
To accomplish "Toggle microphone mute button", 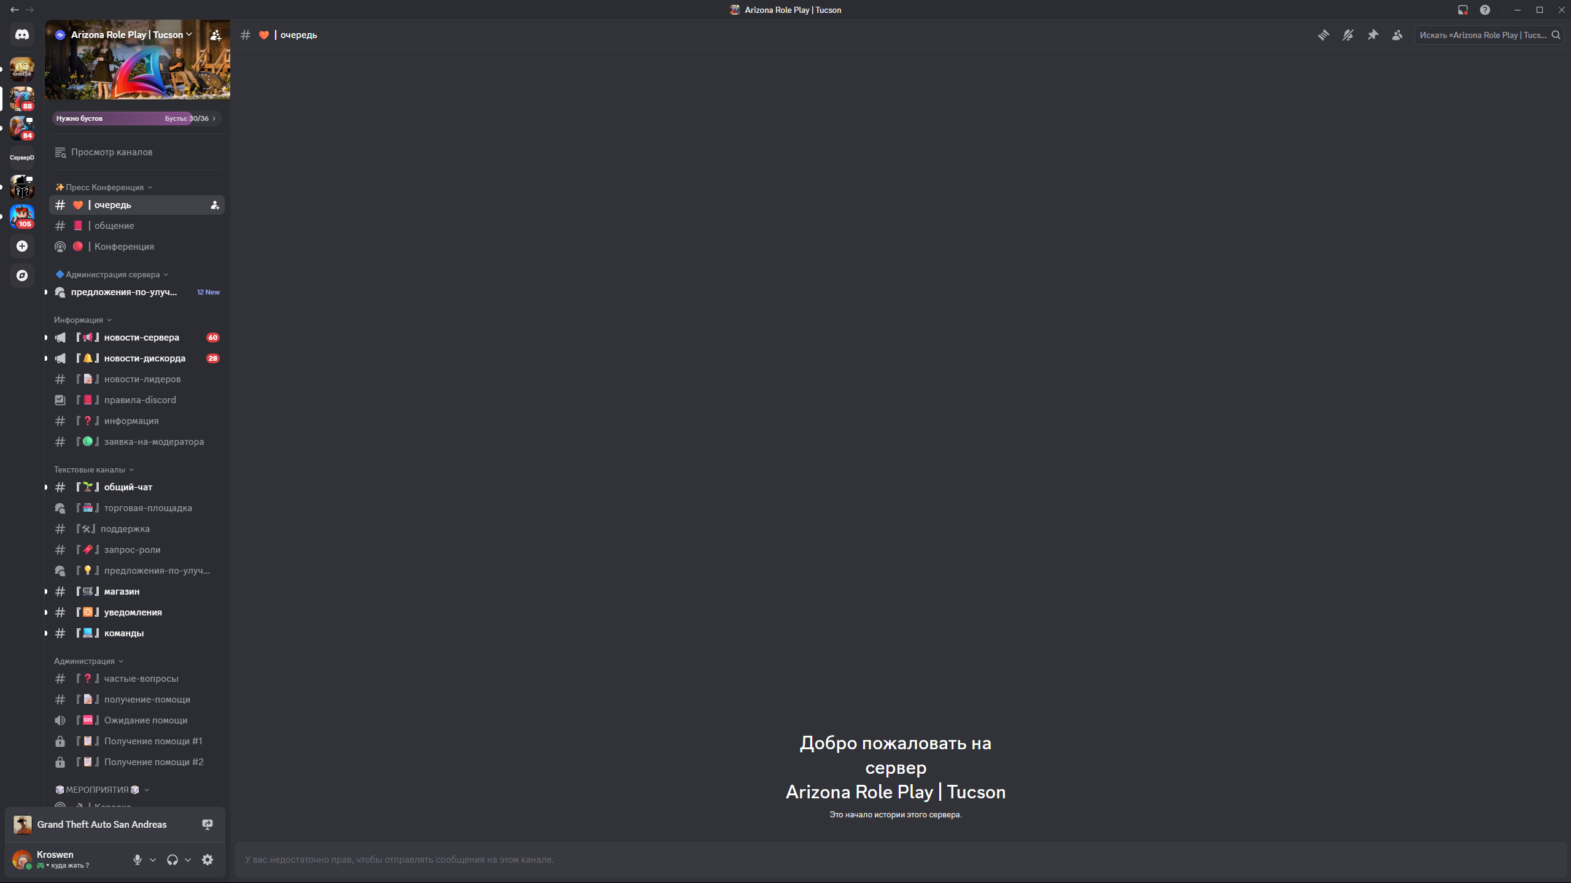I will (x=138, y=860).
